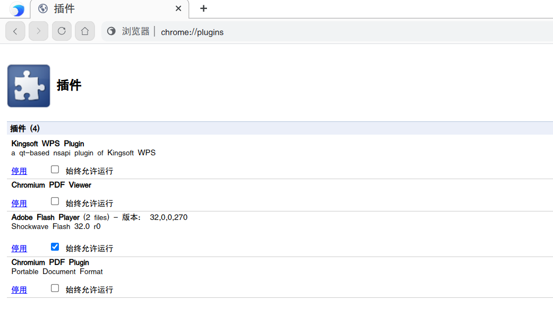Check always allow for Chromium PDF Viewer
The height and width of the screenshot is (318, 553).
[55, 201]
